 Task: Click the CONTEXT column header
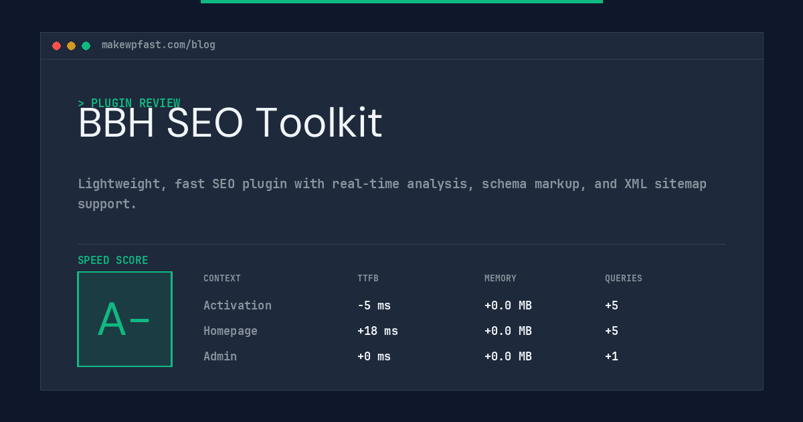pyautogui.click(x=222, y=279)
